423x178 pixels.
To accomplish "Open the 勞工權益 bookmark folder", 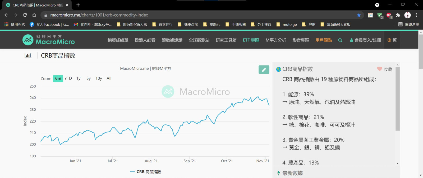I will (x=261, y=24).
